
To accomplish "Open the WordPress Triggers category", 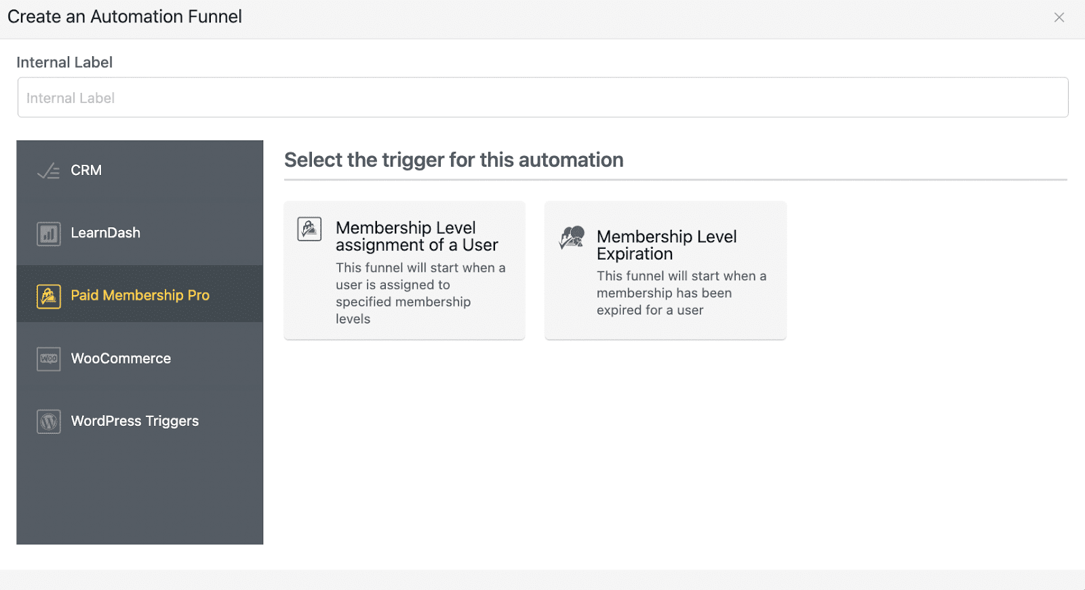I will pos(134,421).
